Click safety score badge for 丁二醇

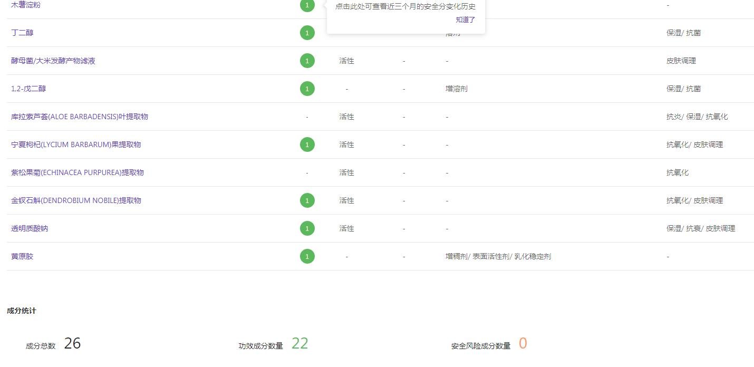click(x=307, y=33)
